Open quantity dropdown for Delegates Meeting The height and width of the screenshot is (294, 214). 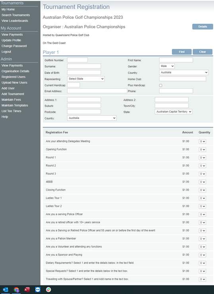[x=202, y=141]
